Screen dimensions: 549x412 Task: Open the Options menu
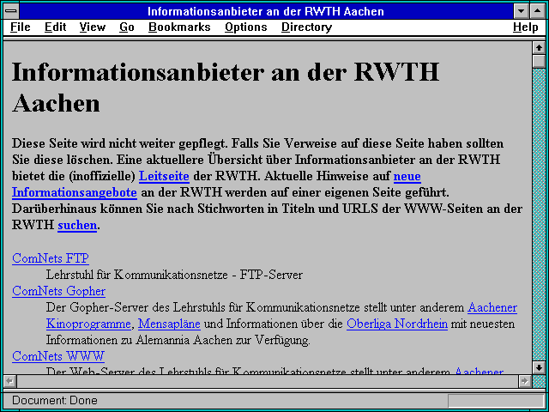pyautogui.click(x=246, y=27)
